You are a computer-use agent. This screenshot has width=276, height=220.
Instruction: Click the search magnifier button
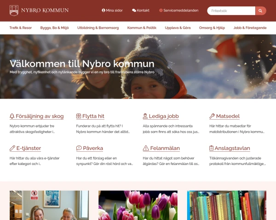pos(260,11)
